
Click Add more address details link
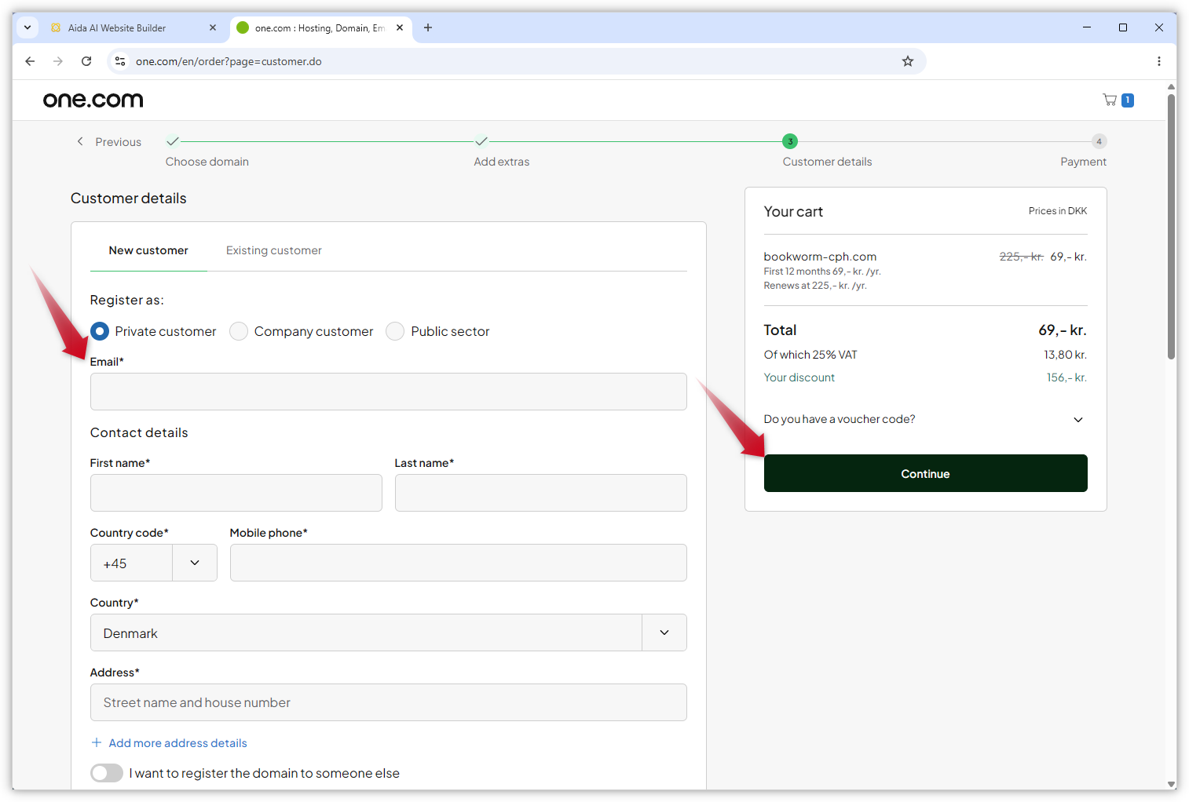pyautogui.click(x=177, y=743)
